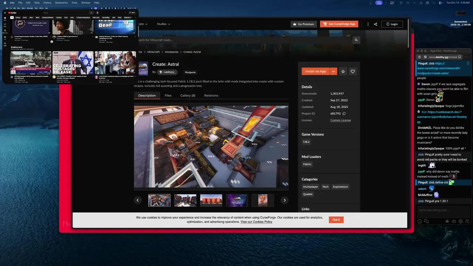Open the Description tab
Viewport: 473px width, 266px height.
pos(147,95)
